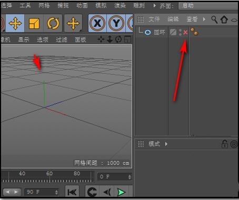Open the 模拟 menu
Screen dimensions: 239x200
101,6
